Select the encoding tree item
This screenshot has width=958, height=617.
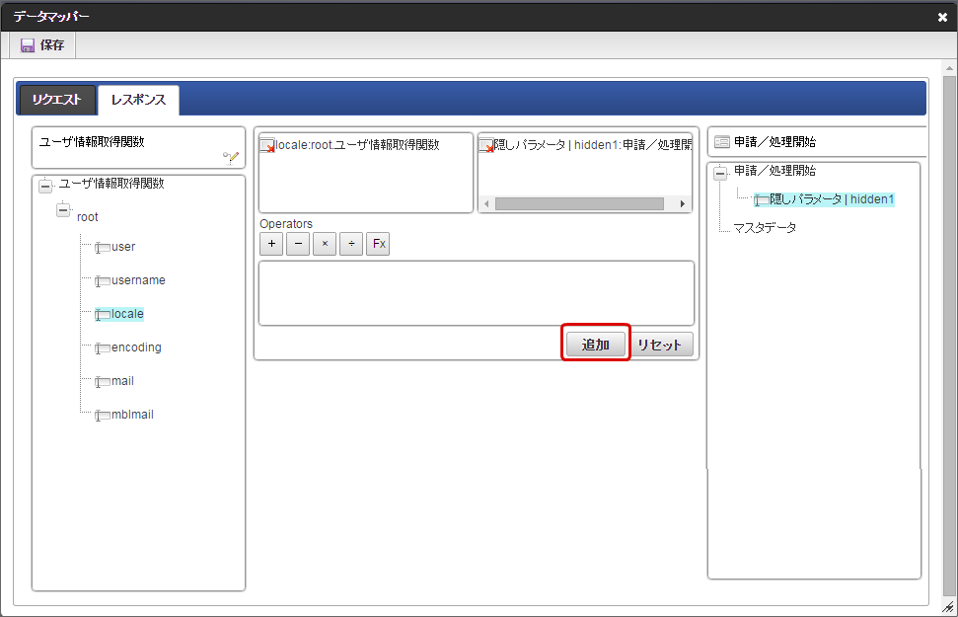(x=136, y=347)
